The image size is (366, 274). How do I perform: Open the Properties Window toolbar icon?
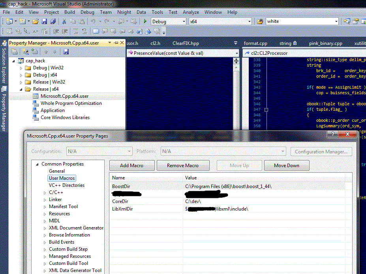pyautogui.click(x=355, y=21)
